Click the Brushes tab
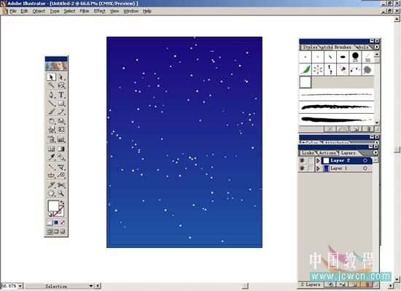The width and height of the screenshot is (401, 291). [x=343, y=47]
